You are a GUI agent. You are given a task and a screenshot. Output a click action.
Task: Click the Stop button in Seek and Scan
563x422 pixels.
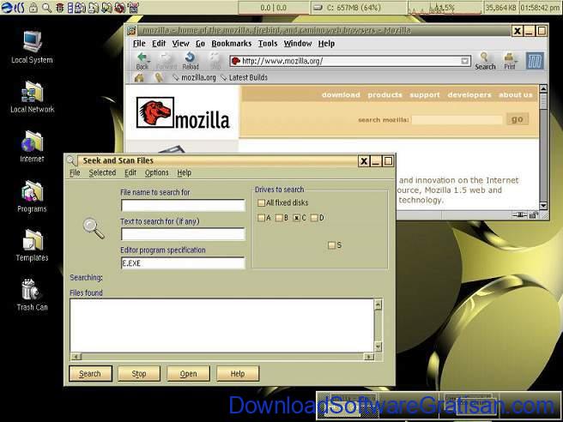tap(138, 374)
